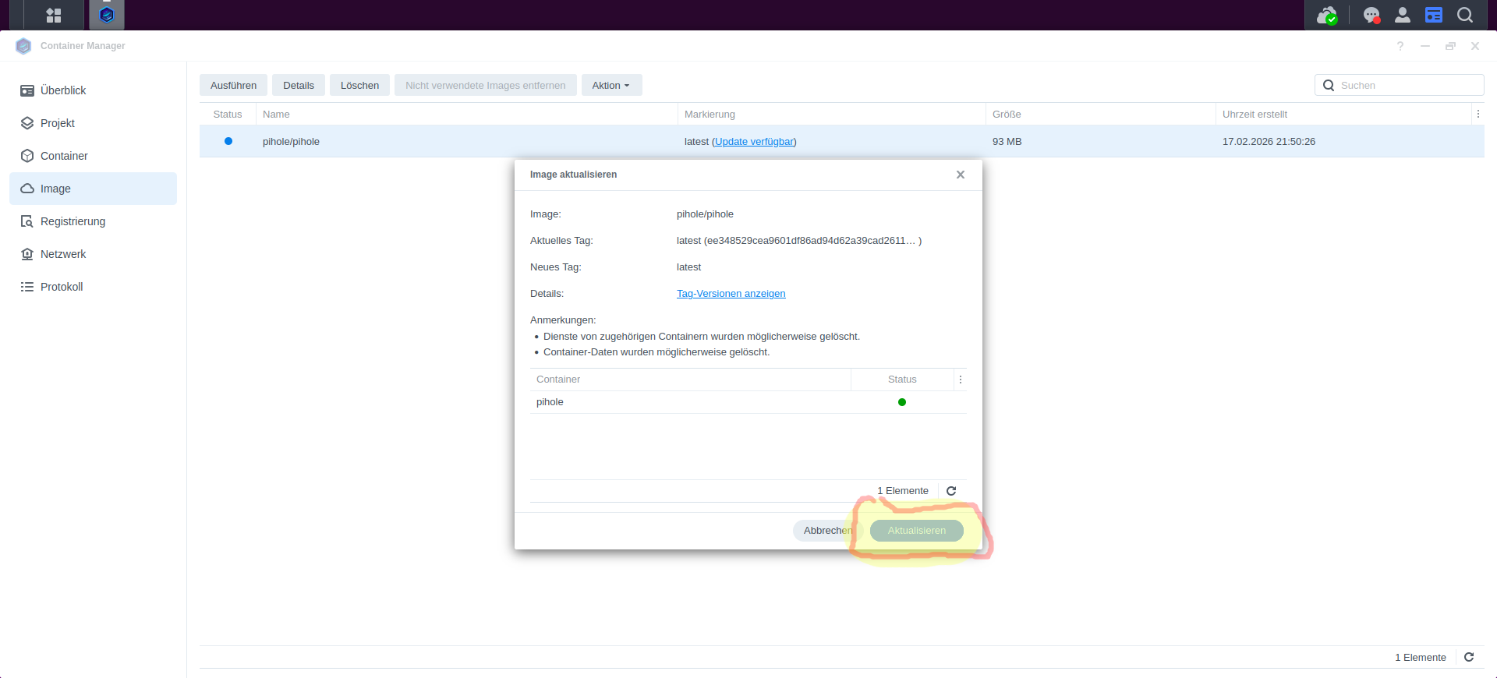The width and height of the screenshot is (1497, 678).
Task: Open the Container Manager help icon
Action: (1400, 46)
